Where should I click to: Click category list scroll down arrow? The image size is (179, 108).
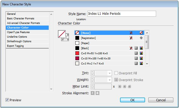51,89
